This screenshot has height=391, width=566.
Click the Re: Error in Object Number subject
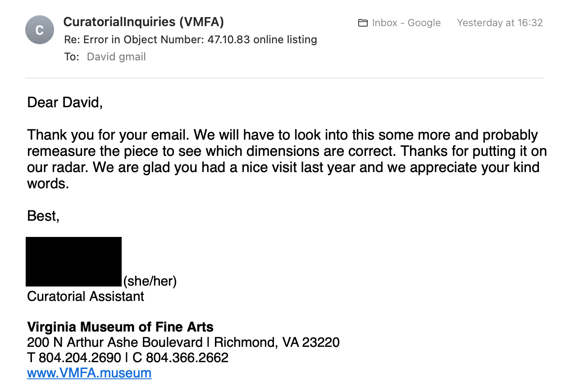pyautogui.click(x=191, y=40)
